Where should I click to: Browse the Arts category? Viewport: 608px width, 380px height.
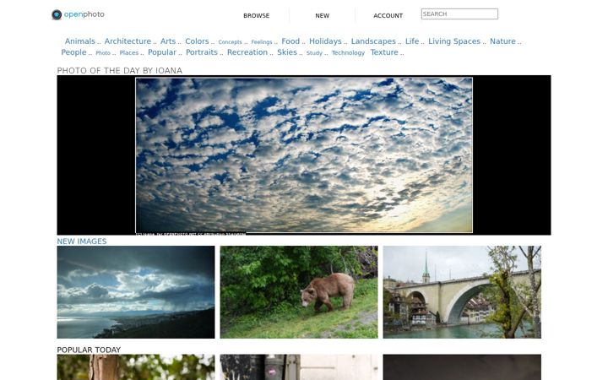(x=168, y=41)
